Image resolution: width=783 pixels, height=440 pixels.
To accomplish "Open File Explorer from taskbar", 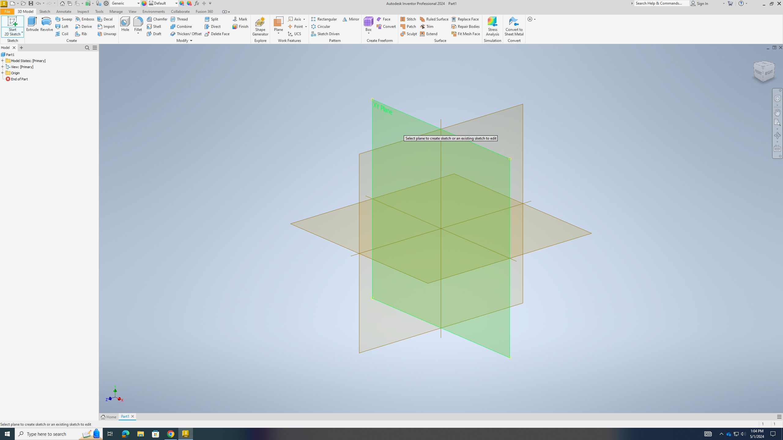I will 140,434.
